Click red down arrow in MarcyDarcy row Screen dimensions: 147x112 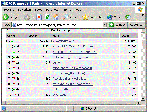pos(14,84)
